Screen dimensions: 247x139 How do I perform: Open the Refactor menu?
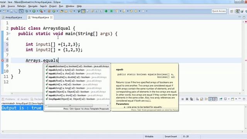tap(22, 6)
